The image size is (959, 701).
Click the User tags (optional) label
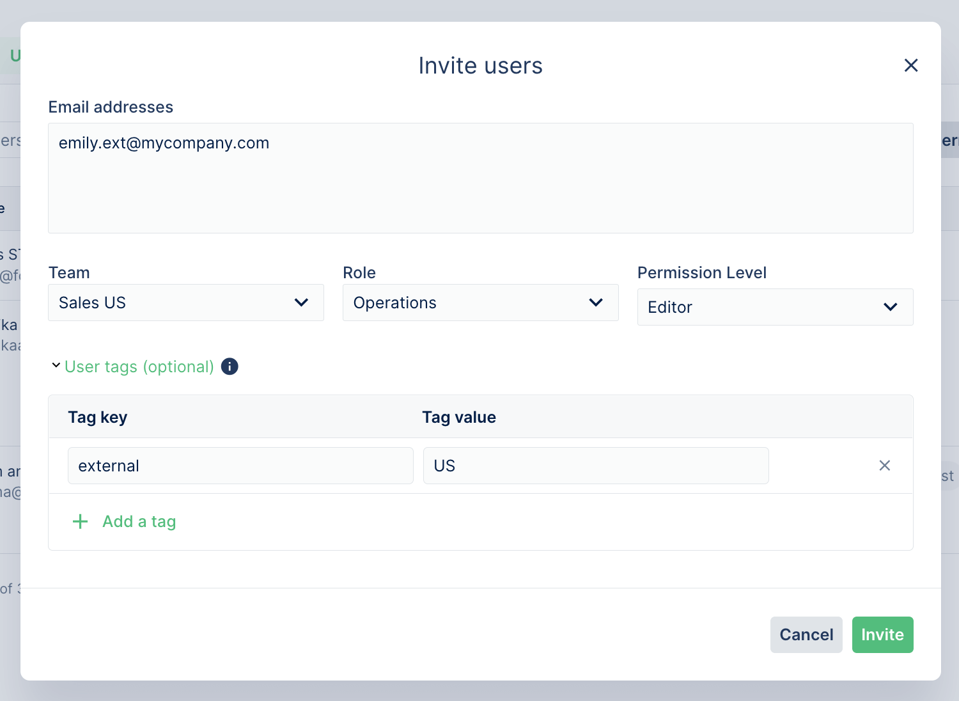139,366
